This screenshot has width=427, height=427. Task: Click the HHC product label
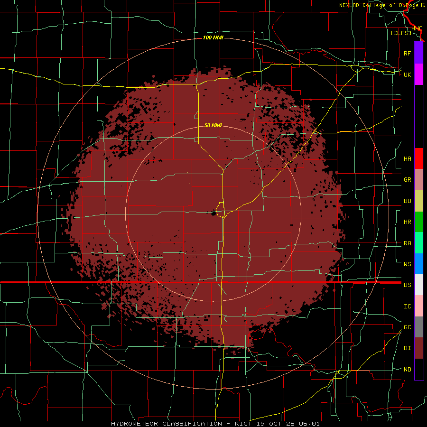coord(417,28)
